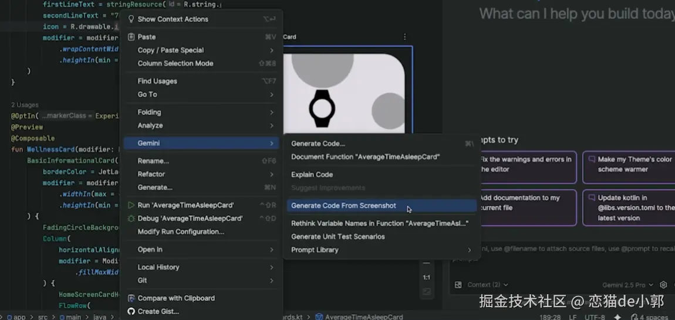Choose Document Function "AverageTimeAsleepCard"
Viewport: 675px width, 320px height.
(382, 157)
